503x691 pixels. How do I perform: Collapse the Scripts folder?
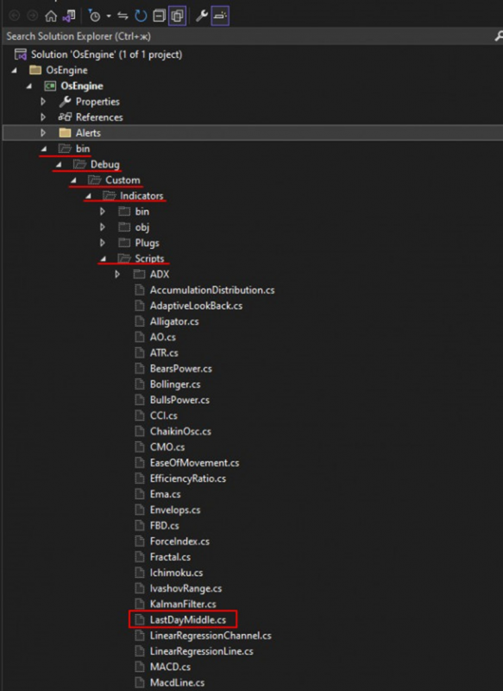[103, 258]
